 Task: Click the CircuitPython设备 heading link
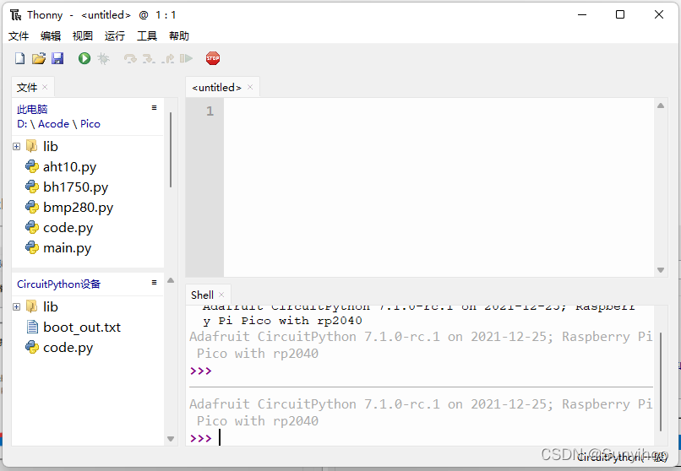point(58,284)
